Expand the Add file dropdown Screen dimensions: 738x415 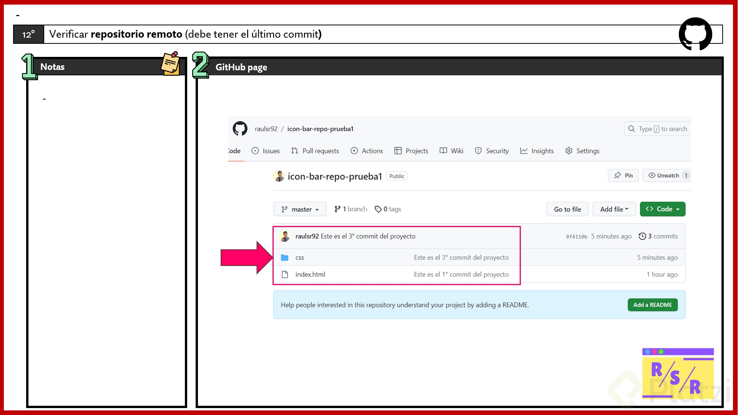point(614,209)
